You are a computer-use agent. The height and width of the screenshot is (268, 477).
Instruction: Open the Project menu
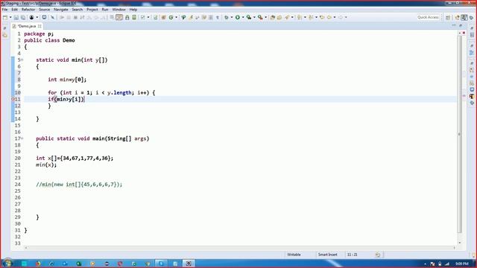pyautogui.click(x=92, y=10)
